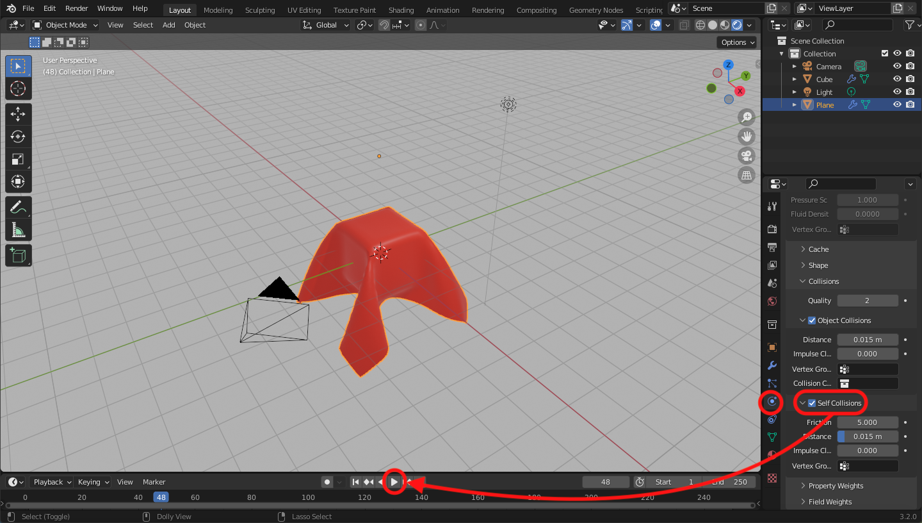Image resolution: width=922 pixels, height=523 pixels.
Task: Expand the Cube in outliner
Action: tap(795, 79)
